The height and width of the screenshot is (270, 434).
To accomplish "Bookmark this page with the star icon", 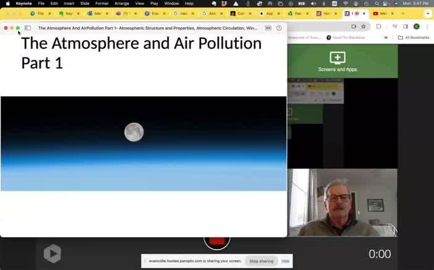I will point(364,27).
